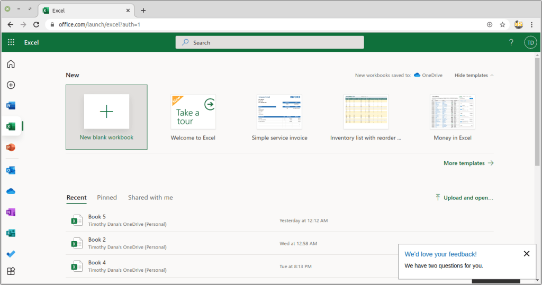Open the TD account profile menu

pos(530,42)
